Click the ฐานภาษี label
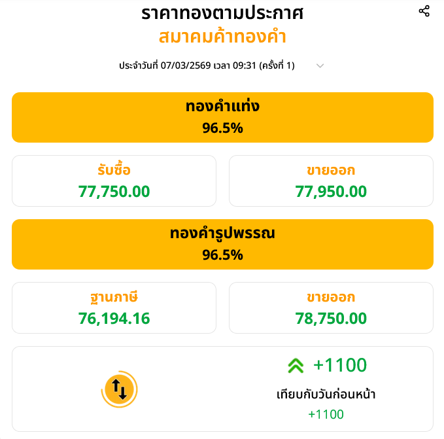Screen dimensions: 444x439 pyautogui.click(x=114, y=298)
